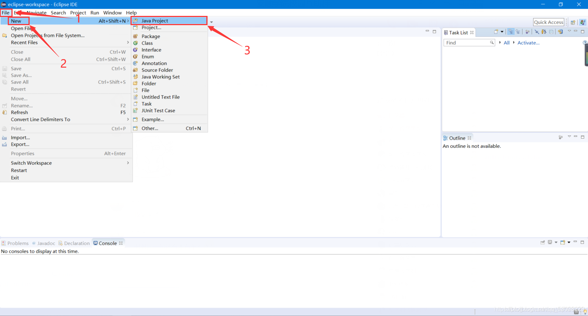
Task: Click Synchronize Changed icon in Task List
Action: (560, 32)
